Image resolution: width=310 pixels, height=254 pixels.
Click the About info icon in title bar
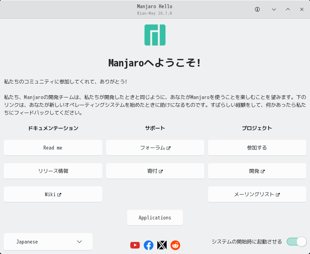click(x=257, y=9)
